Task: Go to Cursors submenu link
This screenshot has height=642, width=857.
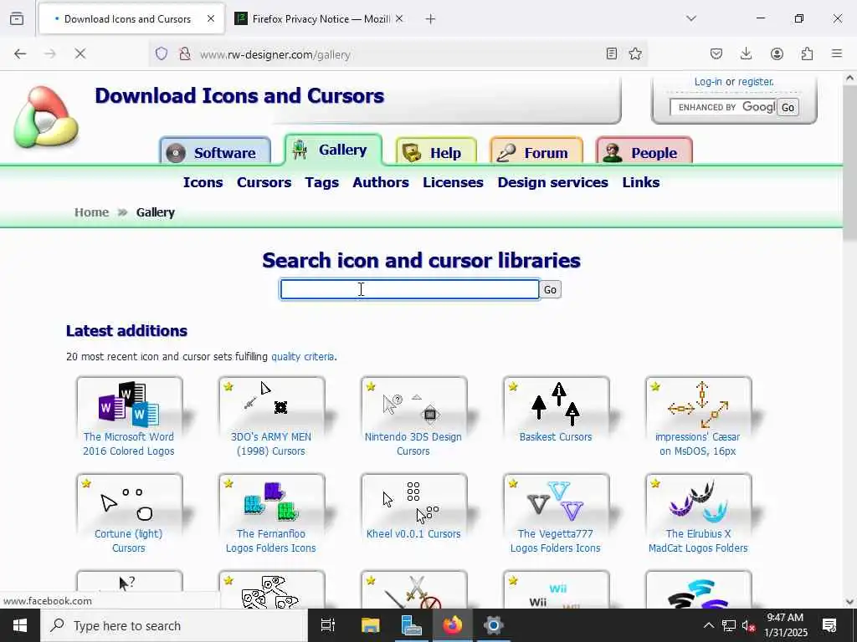Action: pyautogui.click(x=264, y=182)
